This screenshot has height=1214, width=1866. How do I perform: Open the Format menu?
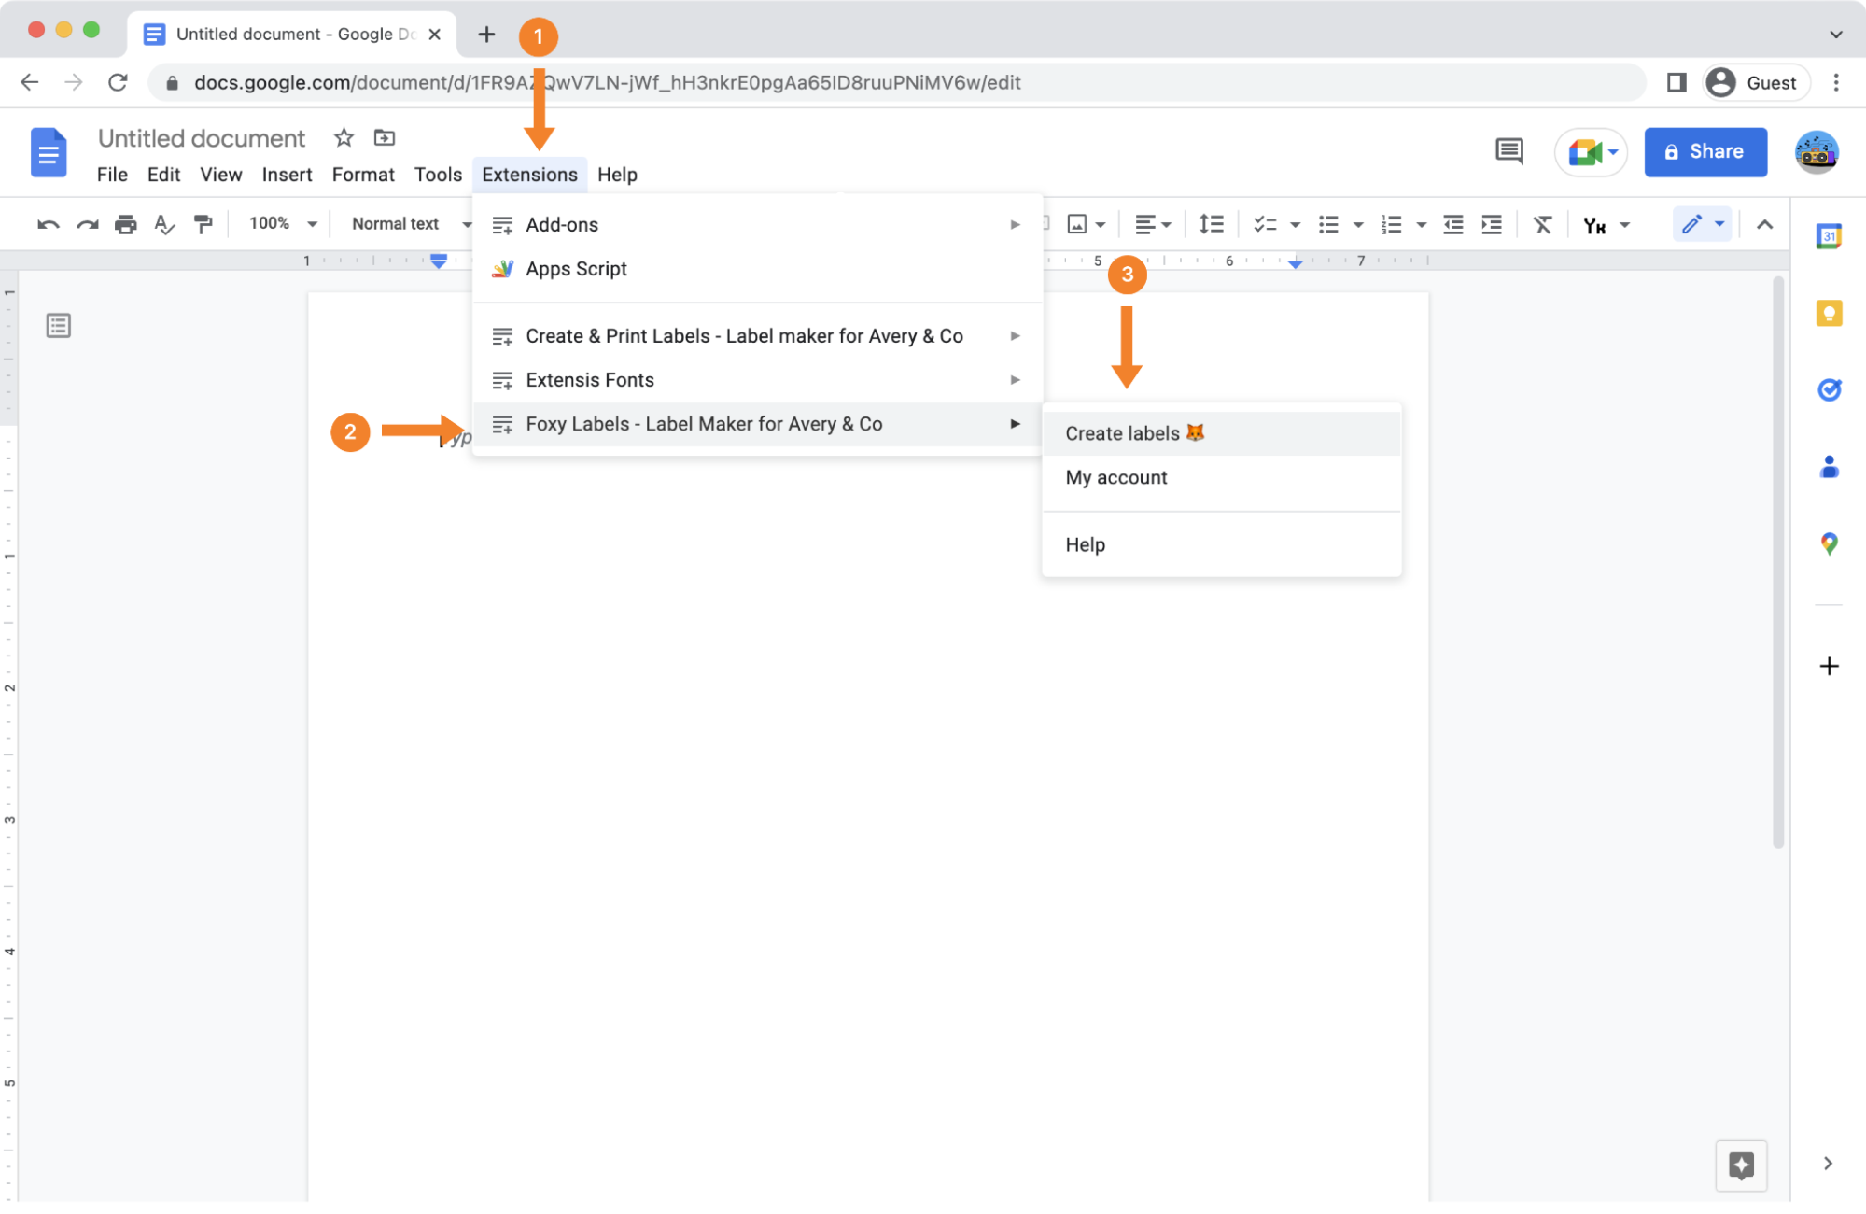tap(363, 175)
